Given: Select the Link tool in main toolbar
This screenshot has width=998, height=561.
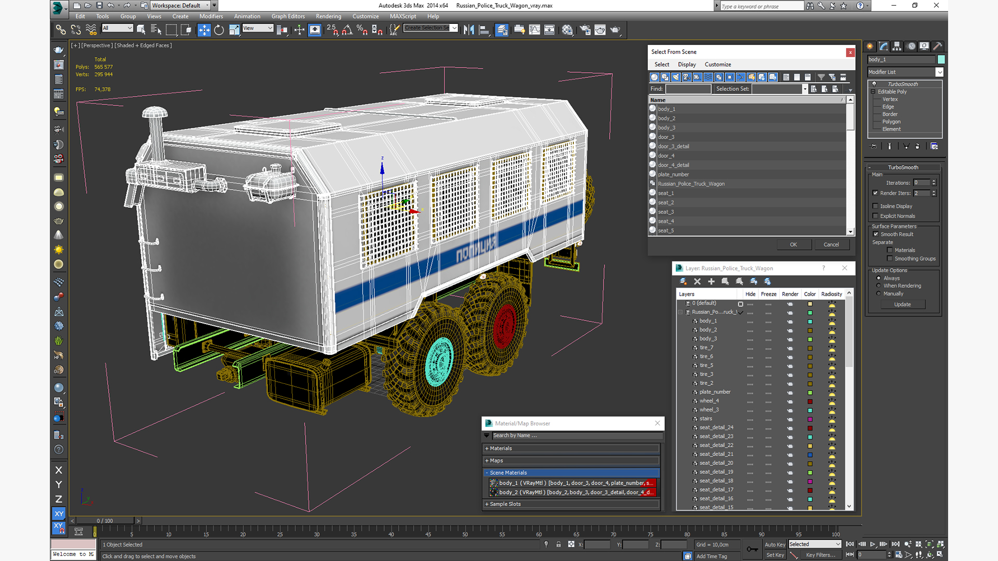Looking at the screenshot, I should click(x=61, y=30).
